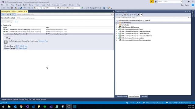
Task: Open Internet Explorer from the taskbar
Action: coord(57,107)
